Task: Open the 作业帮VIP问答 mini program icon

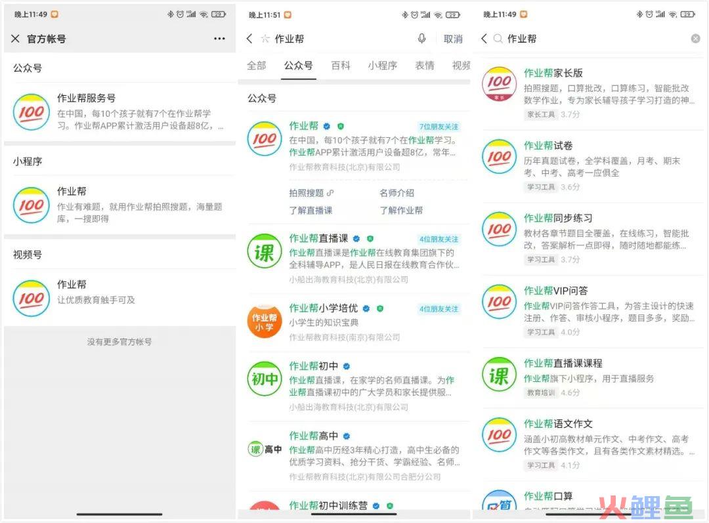Action: click(x=499, y=301)
